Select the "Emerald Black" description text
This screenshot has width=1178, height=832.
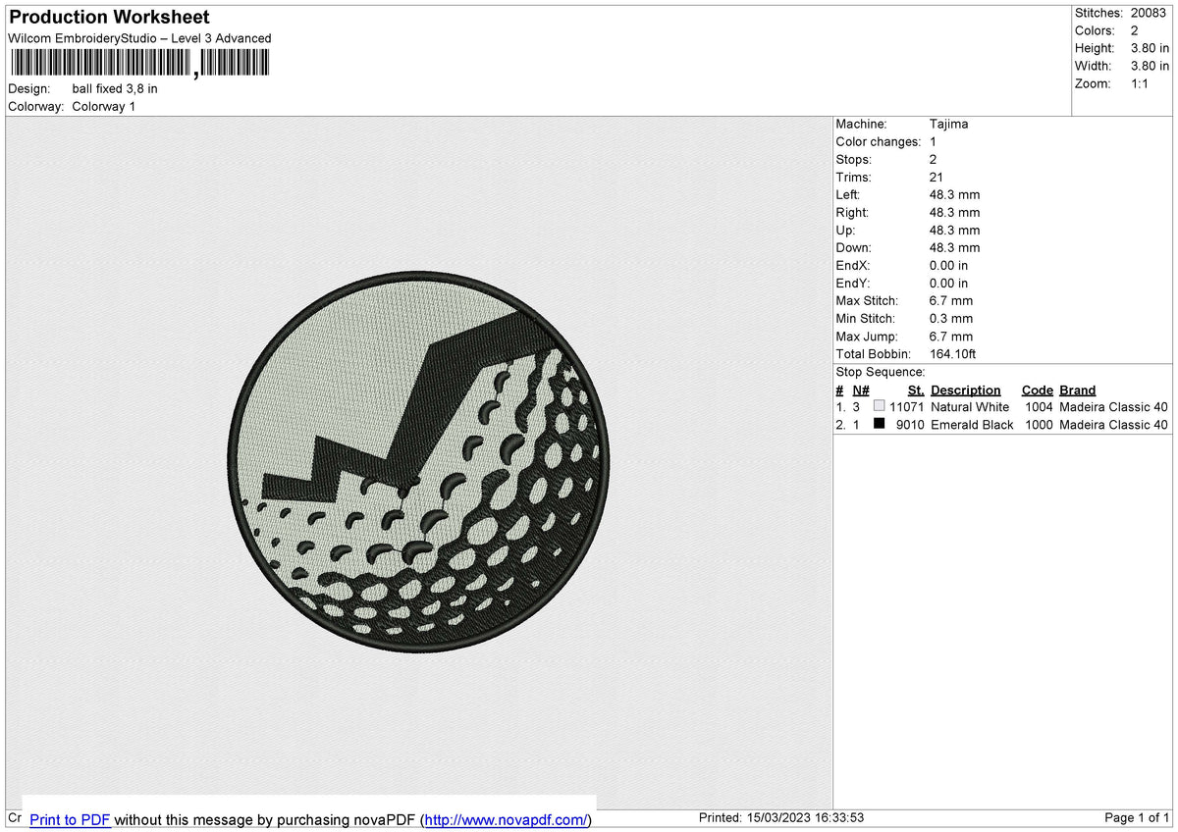972,424
